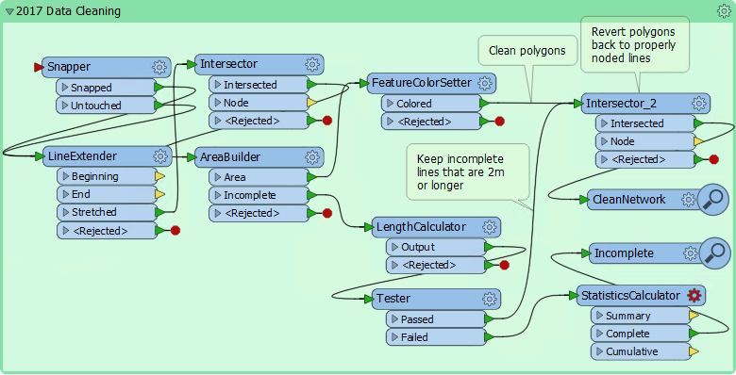The height and width of the screenshot is (375, 736).
Task: Open Snapper transformer settings gear
Action: click(x=159, y=67)
